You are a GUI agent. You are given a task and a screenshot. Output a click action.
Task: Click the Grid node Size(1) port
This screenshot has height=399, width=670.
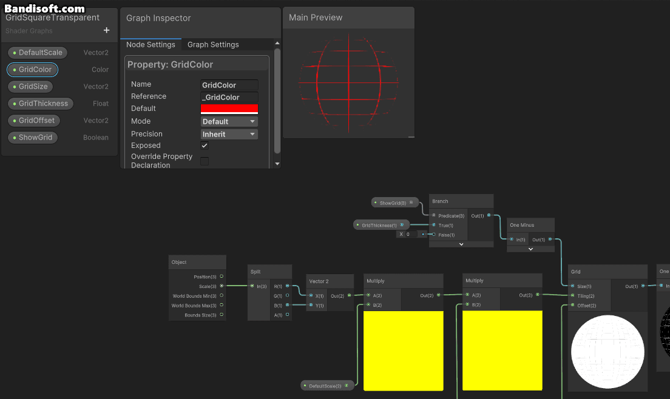tap(572, 286)
